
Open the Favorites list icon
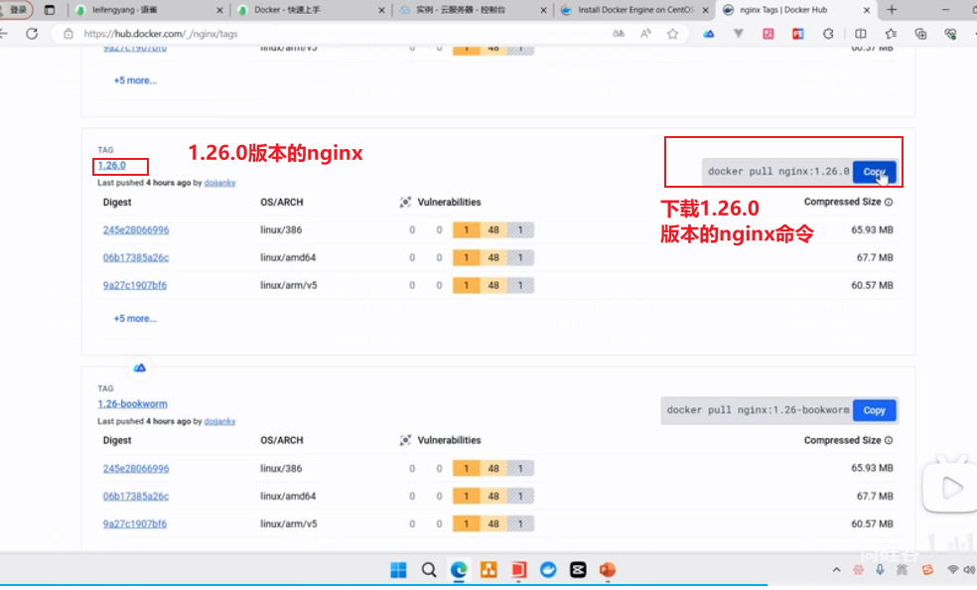pyautogui.click(x=891, y=34)
